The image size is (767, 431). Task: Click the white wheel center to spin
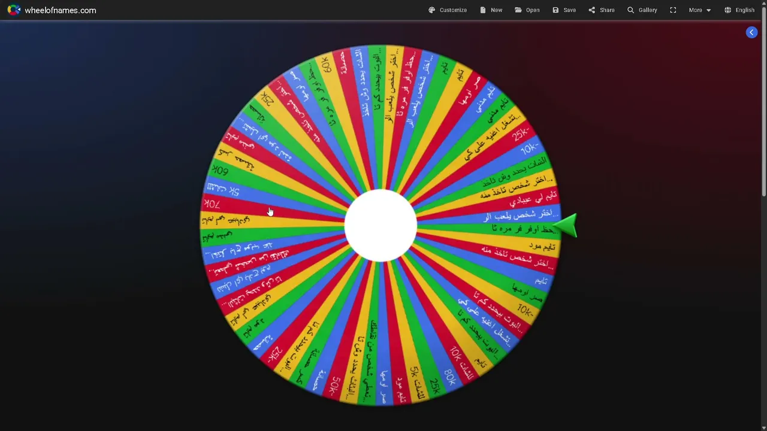pyautogui.click(x=381, y=226)
